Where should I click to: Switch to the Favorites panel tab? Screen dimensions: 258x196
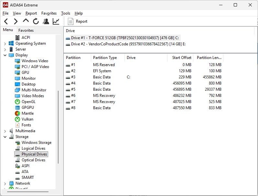tap(26, 30)
